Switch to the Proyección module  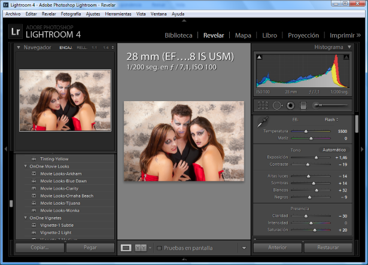point(303,35)
